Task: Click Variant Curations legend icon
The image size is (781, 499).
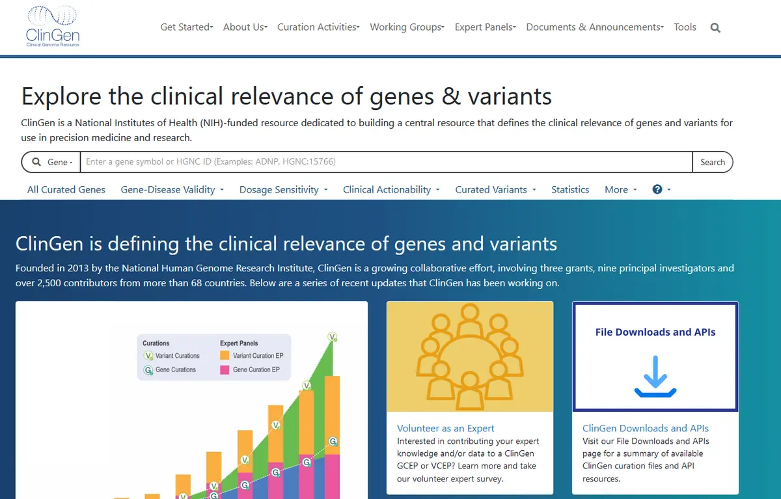Action: click(148, 356)
